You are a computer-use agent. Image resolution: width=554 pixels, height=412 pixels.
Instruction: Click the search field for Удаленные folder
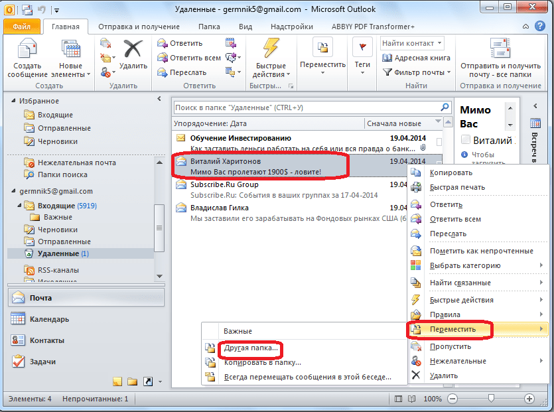305,107
